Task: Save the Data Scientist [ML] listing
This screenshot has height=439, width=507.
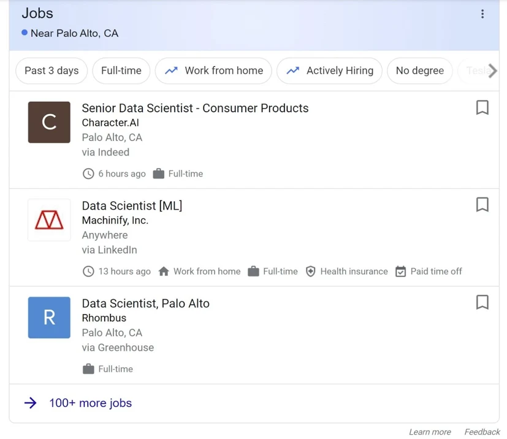Action: [482, 205]
